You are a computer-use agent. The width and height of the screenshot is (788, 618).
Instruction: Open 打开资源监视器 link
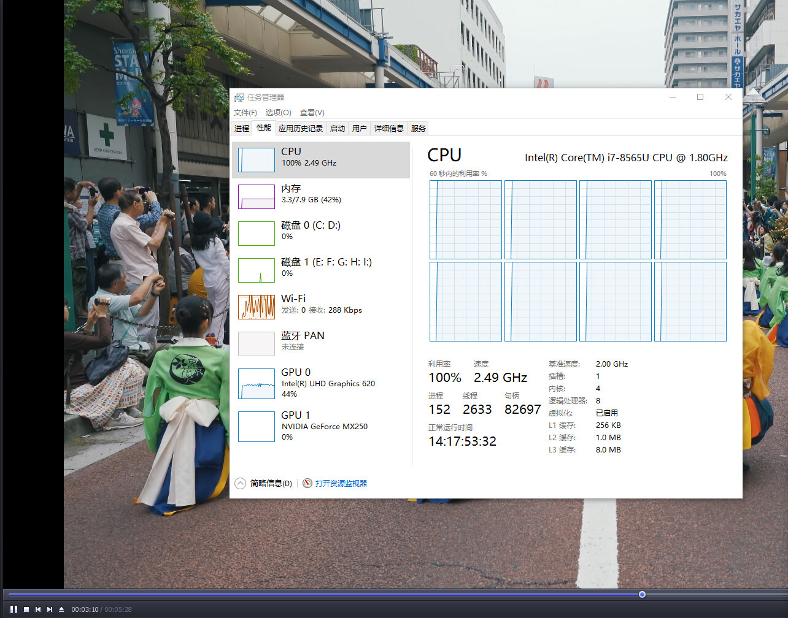[341, 484]
